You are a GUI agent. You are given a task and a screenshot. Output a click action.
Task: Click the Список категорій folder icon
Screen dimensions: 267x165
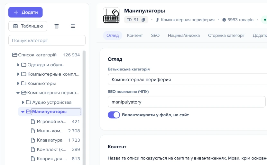15,55
